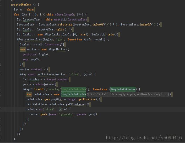Viewport: 185px width, 143px height.
Task: Click 'e' parameter on infoEle.on line
Action: (x=60, y=109)
